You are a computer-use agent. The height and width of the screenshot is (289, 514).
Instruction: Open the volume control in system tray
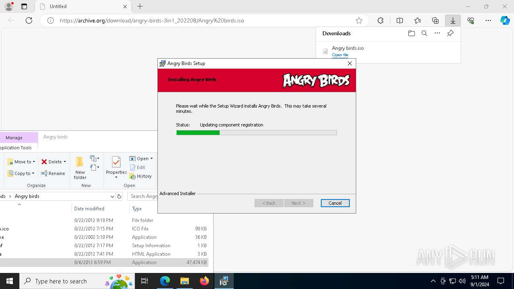[x=462, y=281]
